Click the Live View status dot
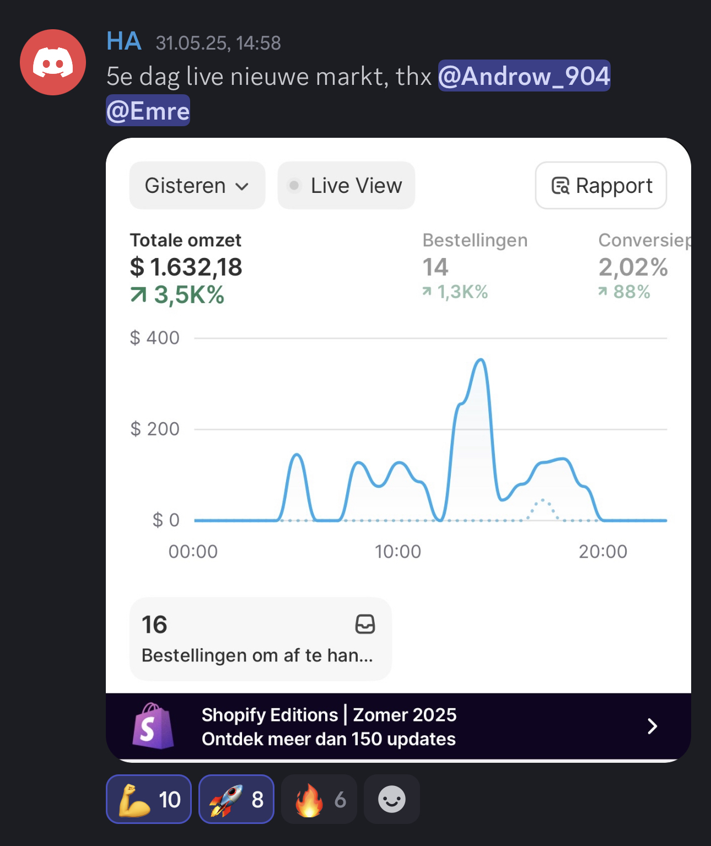 294,186
